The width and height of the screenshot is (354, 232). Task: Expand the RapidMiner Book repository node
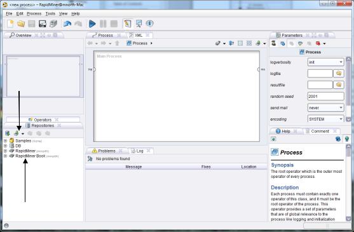tap(6, 156)
